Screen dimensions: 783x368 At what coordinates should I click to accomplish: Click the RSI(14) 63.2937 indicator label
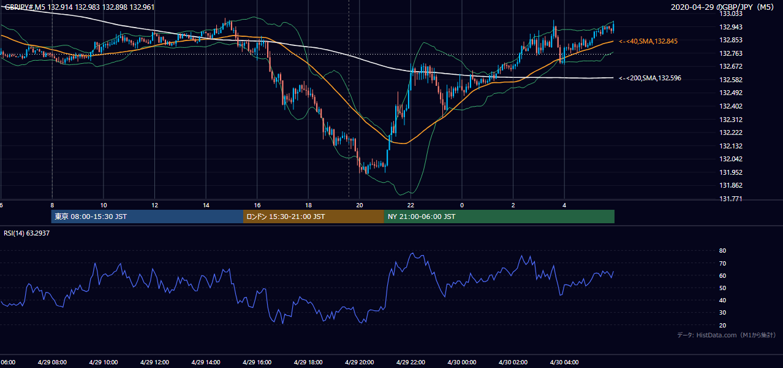(x=27, y=233)
